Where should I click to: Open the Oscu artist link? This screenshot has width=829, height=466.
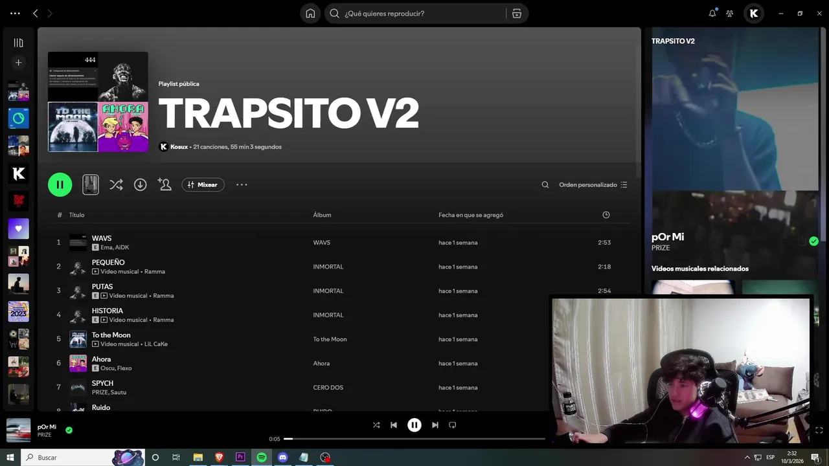(108, 368)
